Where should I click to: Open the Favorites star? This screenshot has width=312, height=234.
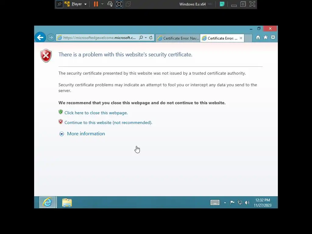[x=265, y=37]
